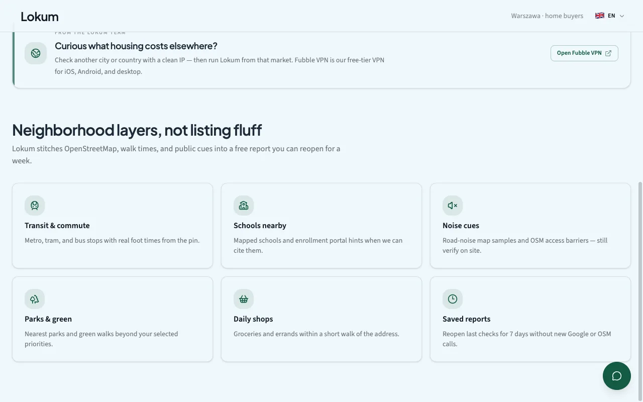Select the EN language label
The width and height of the screenshot is (643, 402).
[x=611, y=16]
